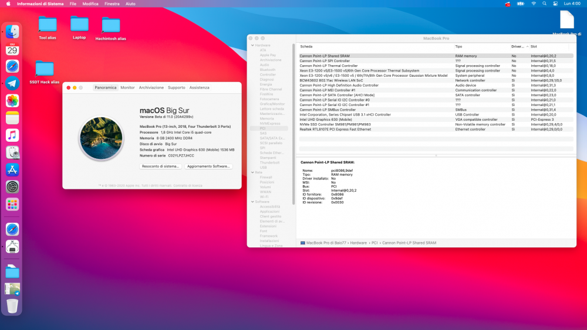Image resolution: width=587 pixels, height=330 pixels.
Task: Switch to the Supporto tab
Action: (x=176, y=87)
